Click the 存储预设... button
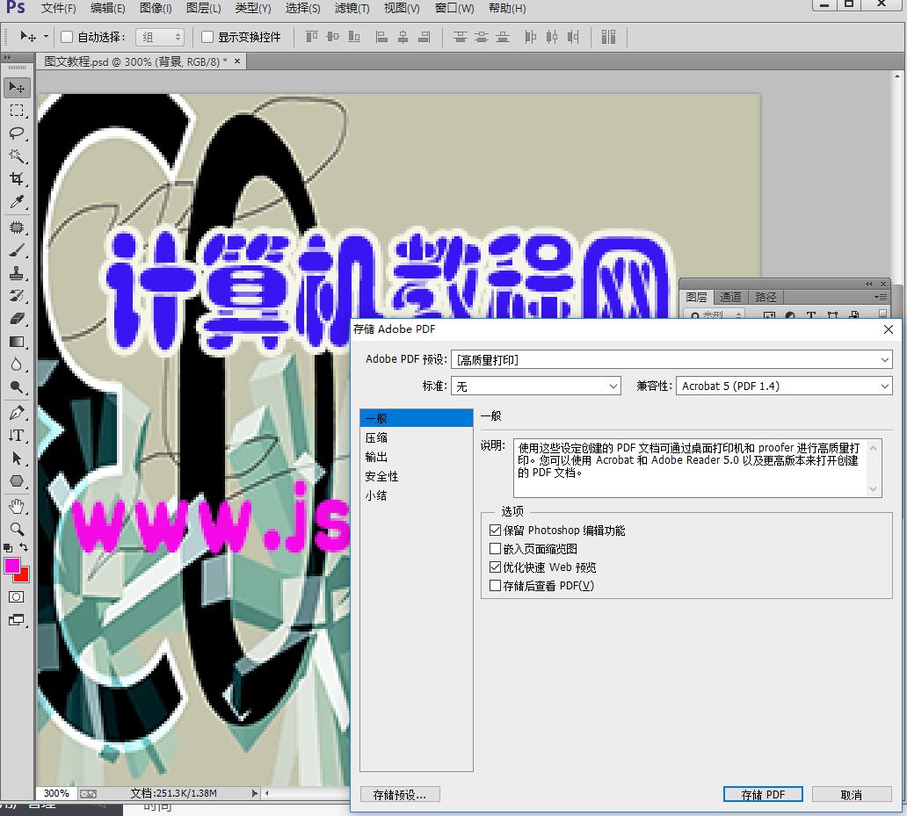 (x=400, y=795)
